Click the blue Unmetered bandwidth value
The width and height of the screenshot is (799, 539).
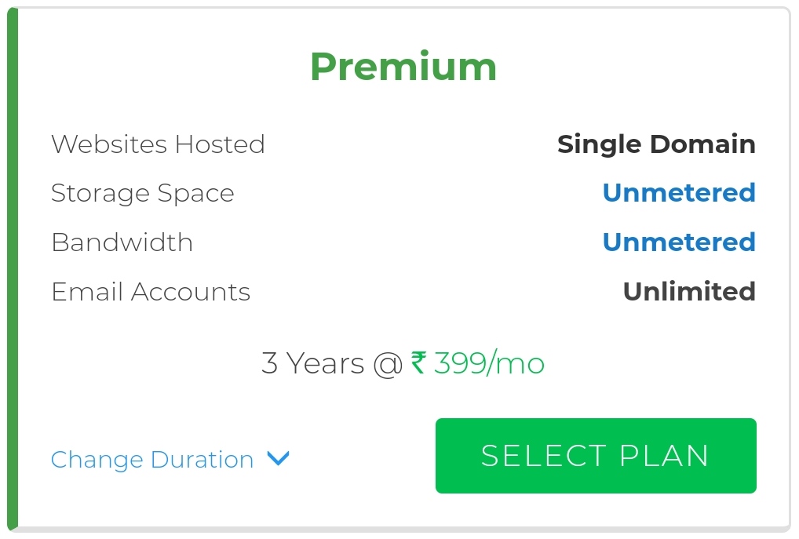(679, 242)
